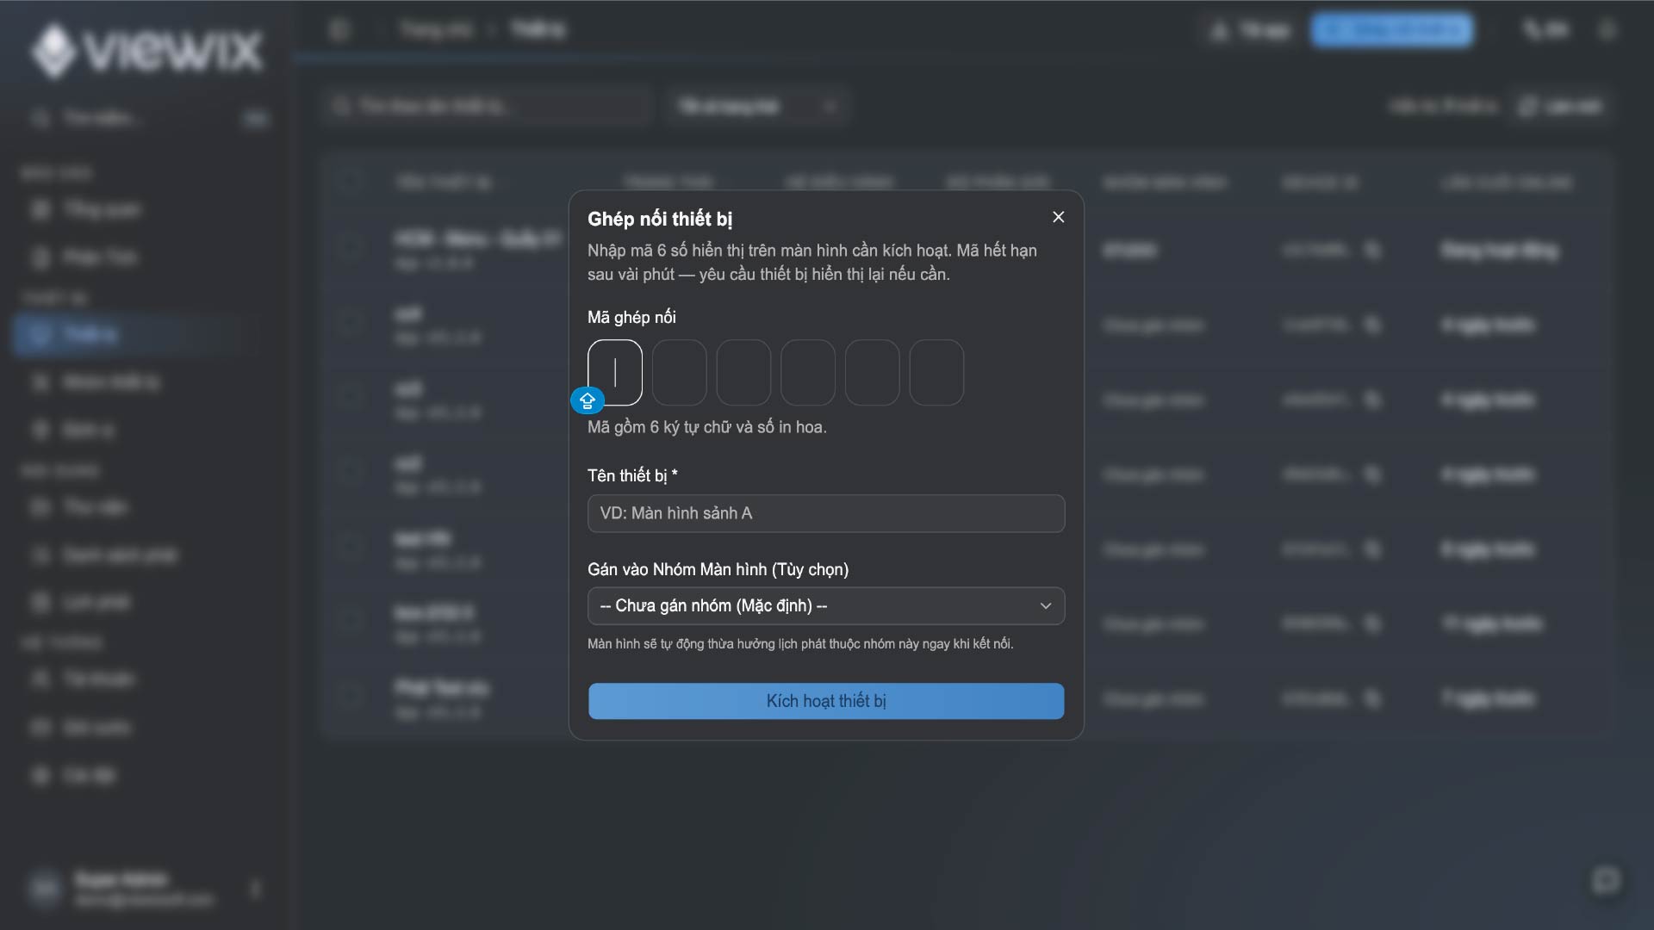
Task: Click the blue arrow badge beside the code boxes
Action: [588, 400]
